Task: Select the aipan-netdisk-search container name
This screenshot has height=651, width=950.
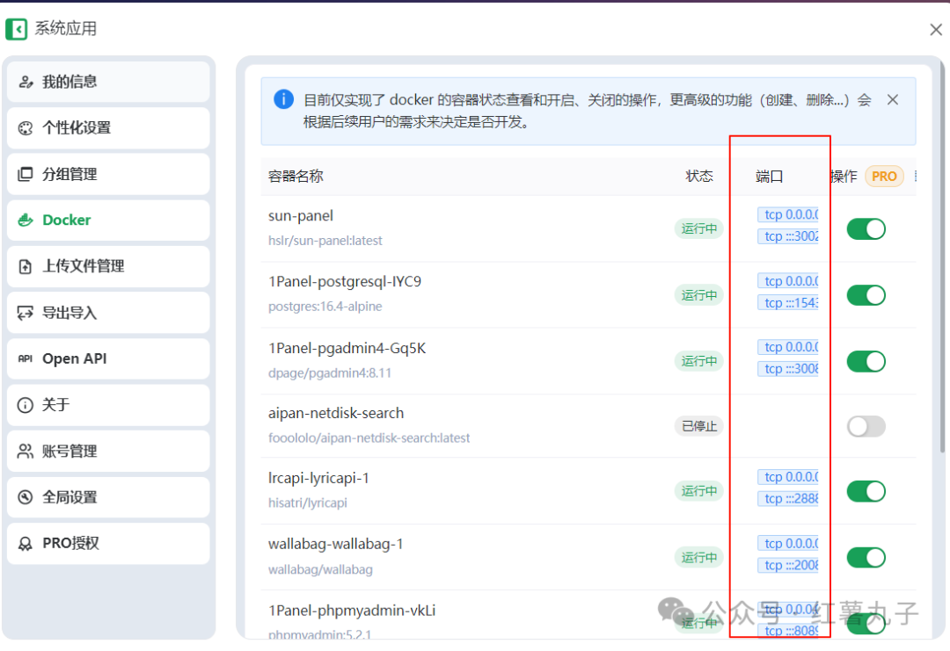Action: pos(336,413)
